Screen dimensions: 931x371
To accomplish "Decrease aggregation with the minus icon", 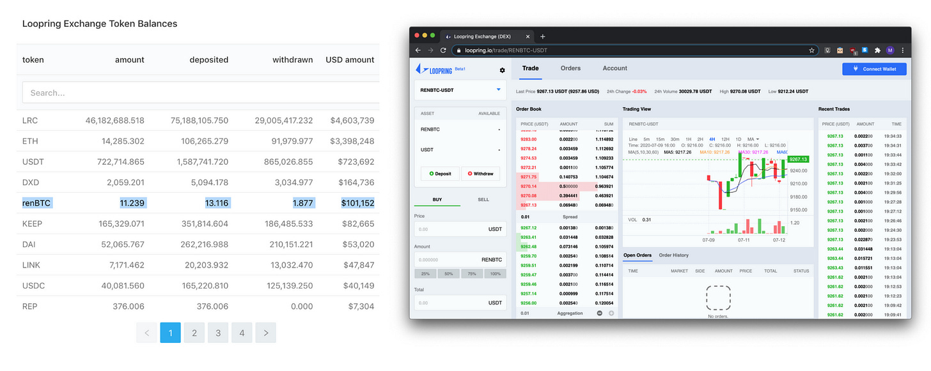I will (x=599, y=313).
